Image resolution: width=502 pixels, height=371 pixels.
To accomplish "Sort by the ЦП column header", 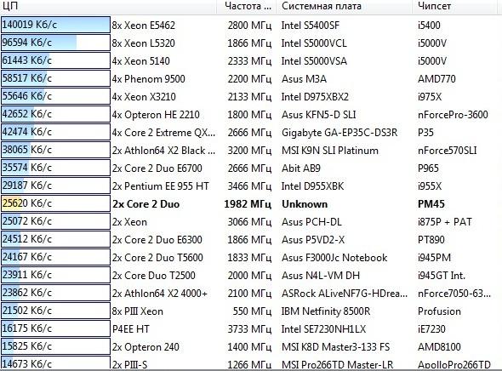I will point(108,6).
